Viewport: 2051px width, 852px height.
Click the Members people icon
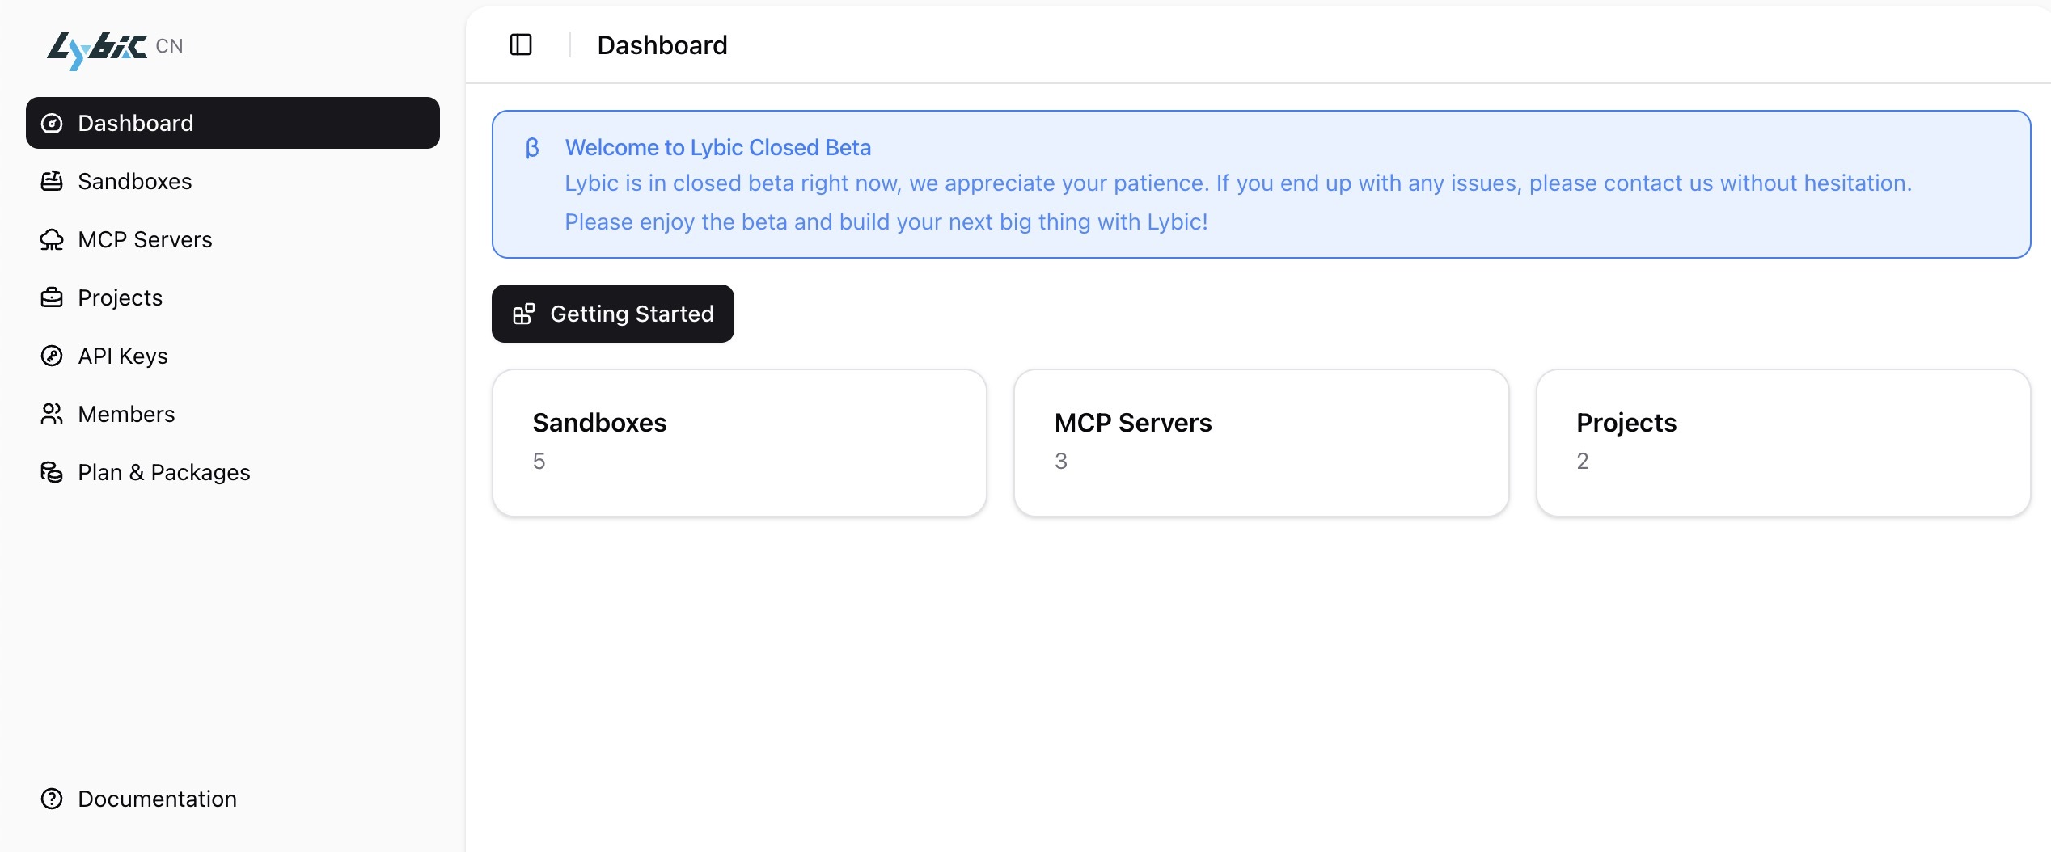pos(52,414)
